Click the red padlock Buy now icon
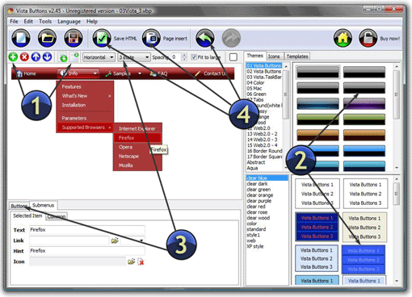412x297 pixels. pyautogui.click(x=368, y=38)
